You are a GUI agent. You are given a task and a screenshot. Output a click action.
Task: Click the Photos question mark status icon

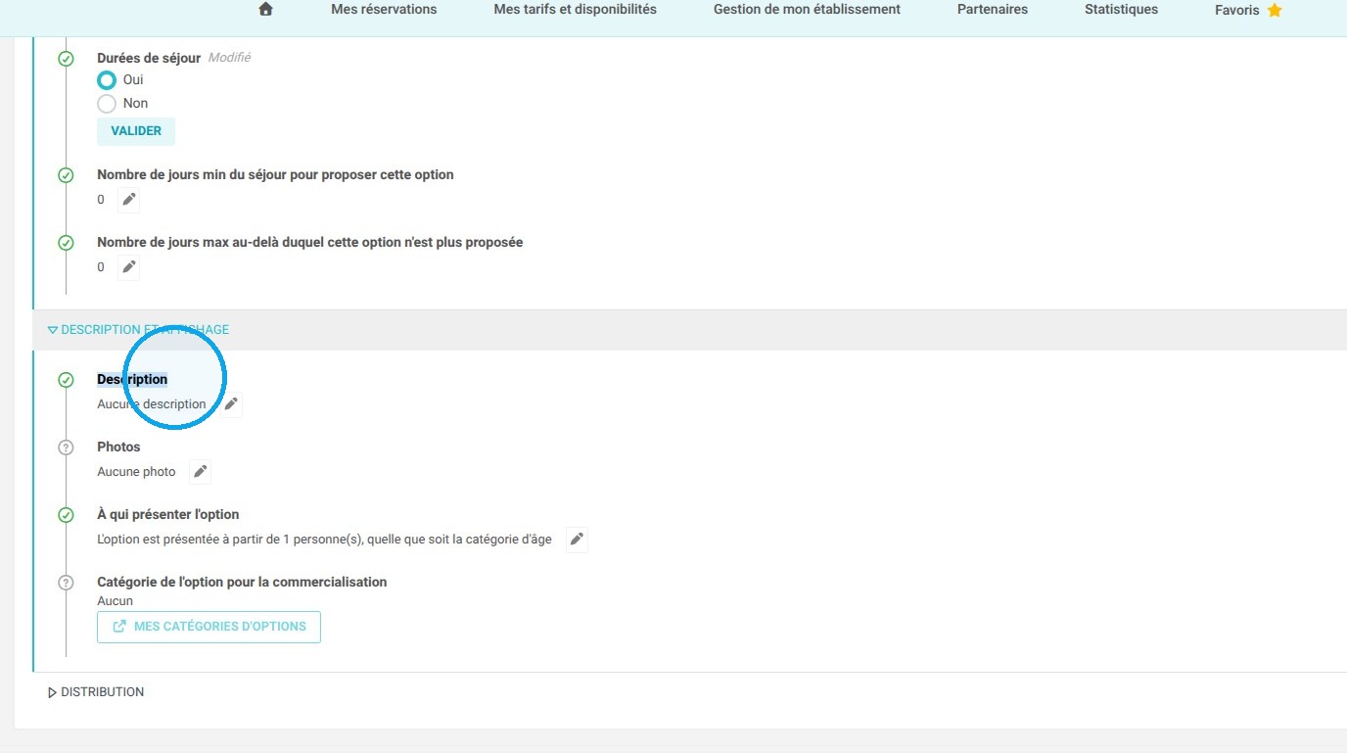66,447
